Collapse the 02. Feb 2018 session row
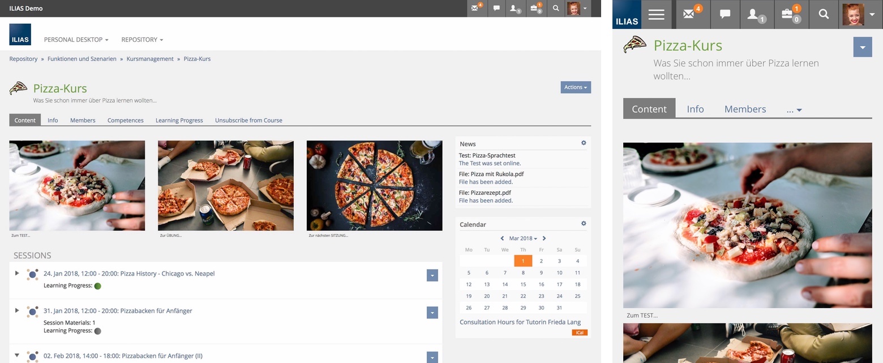Screen dimensions: 883x363 click(x=17, y=356)
